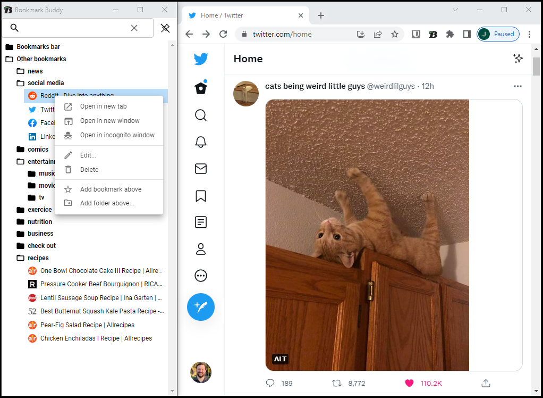
Task: Open Lentil Sausage Soup Recipe bookmark
Action: pos(100,298)
